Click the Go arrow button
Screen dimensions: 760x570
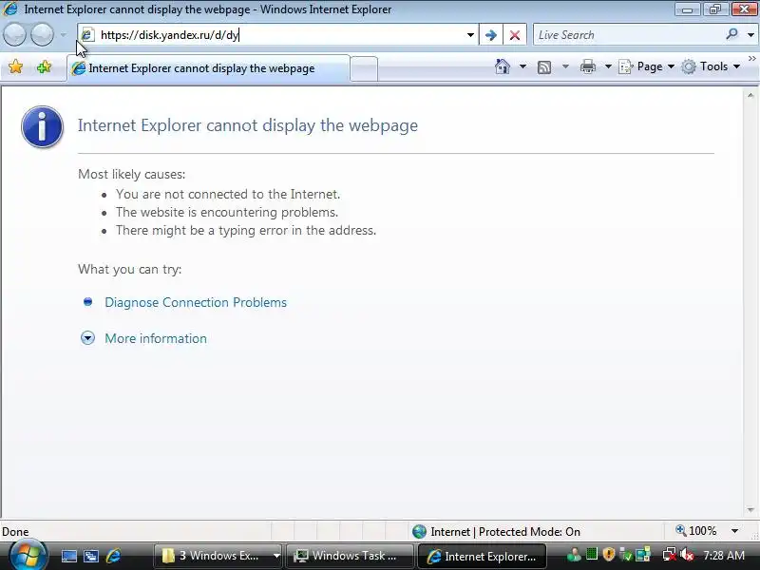490,35
